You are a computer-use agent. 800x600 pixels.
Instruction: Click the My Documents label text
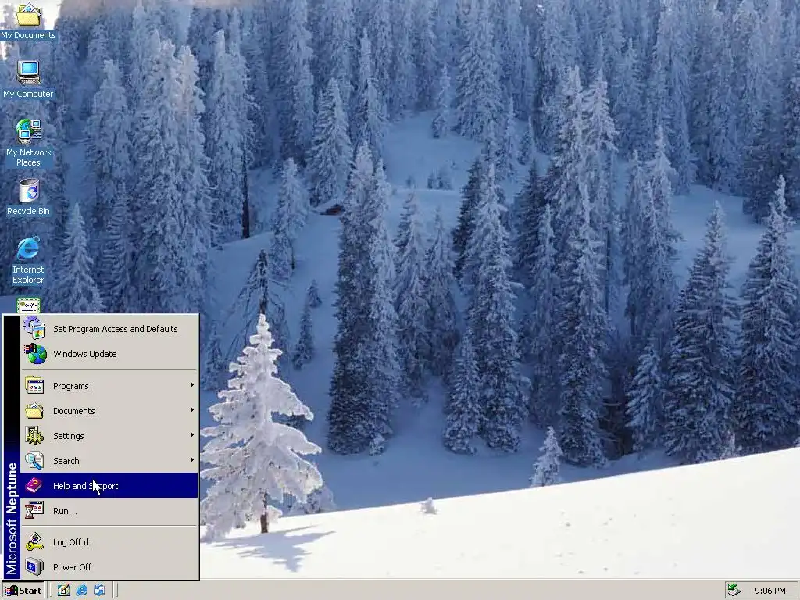pyautogui.click(x=28, y=35)
